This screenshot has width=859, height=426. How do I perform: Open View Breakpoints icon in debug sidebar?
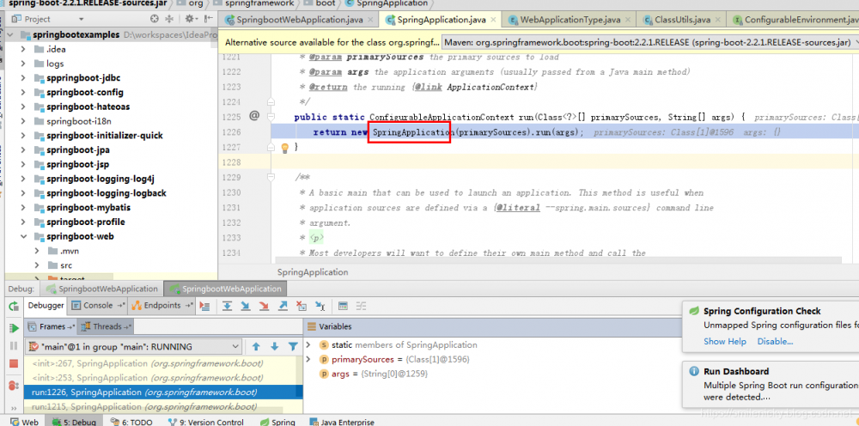click(14, 386)
